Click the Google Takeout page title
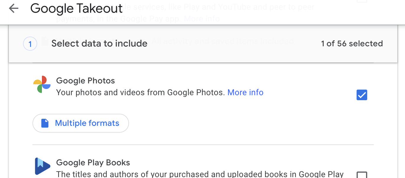 point(76,9)
